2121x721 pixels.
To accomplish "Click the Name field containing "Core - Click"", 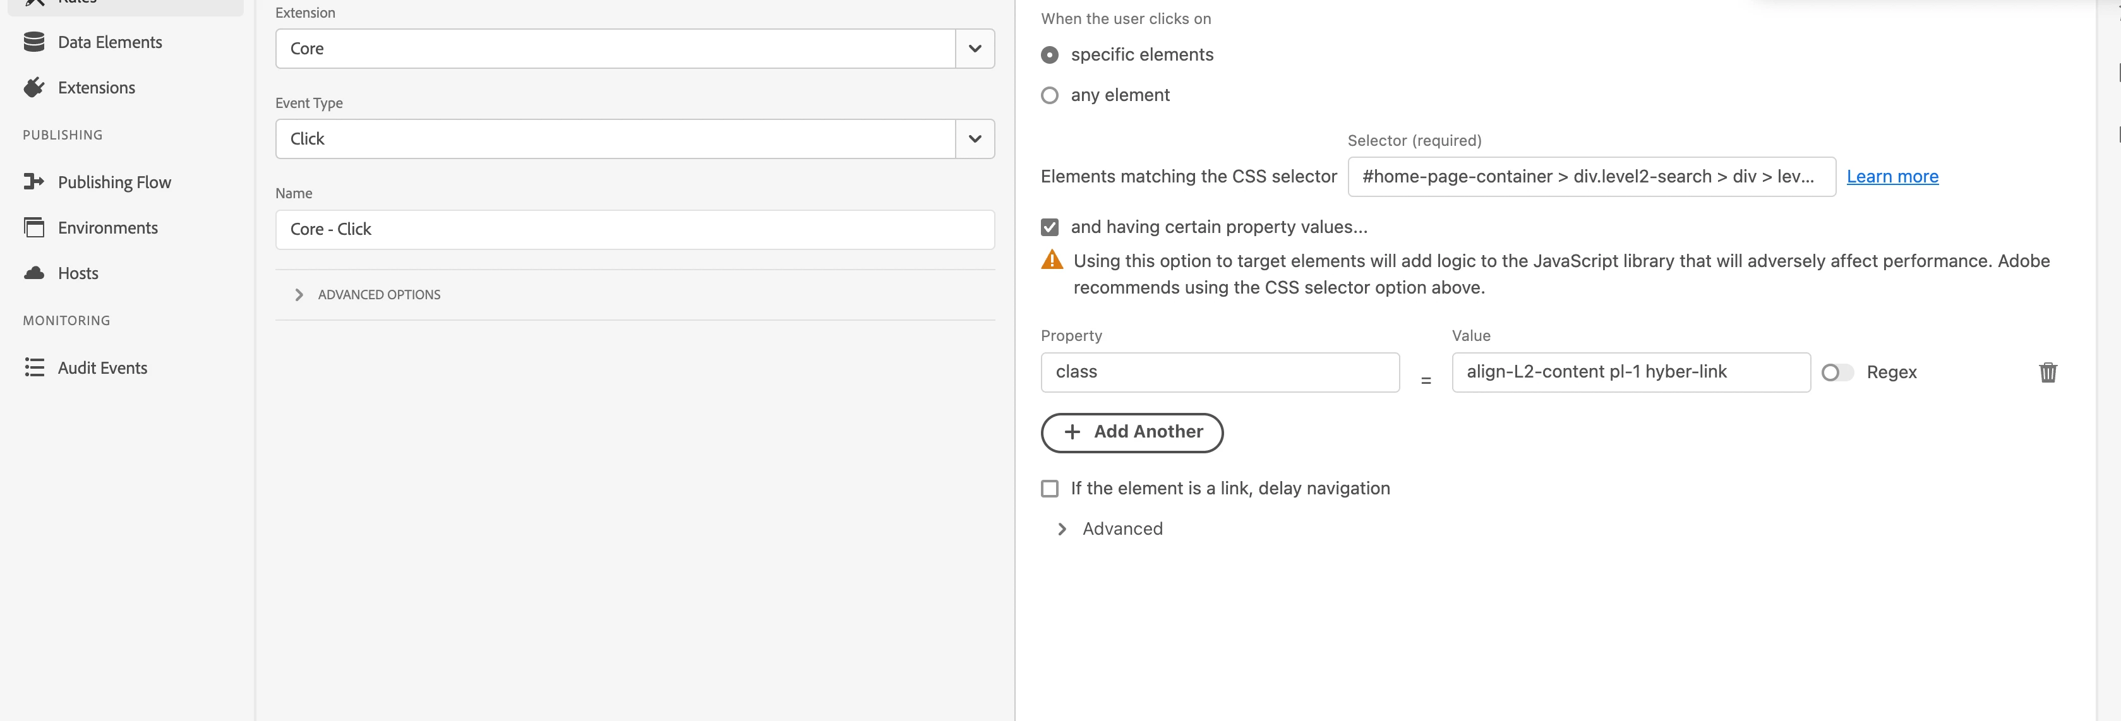I will click(x=634, y=230).
